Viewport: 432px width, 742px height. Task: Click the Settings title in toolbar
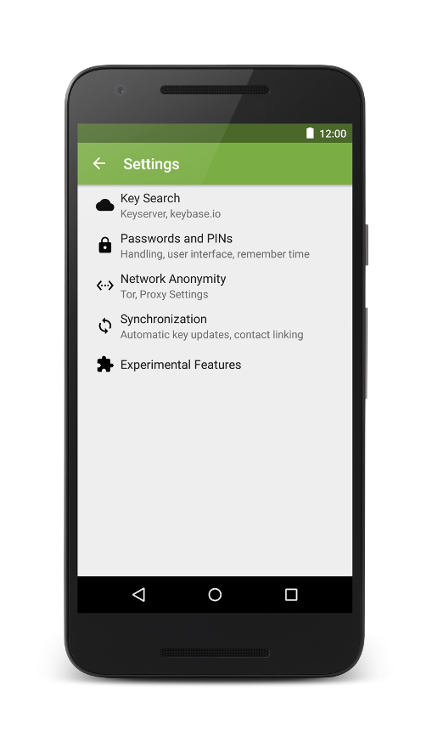point(151,164)
